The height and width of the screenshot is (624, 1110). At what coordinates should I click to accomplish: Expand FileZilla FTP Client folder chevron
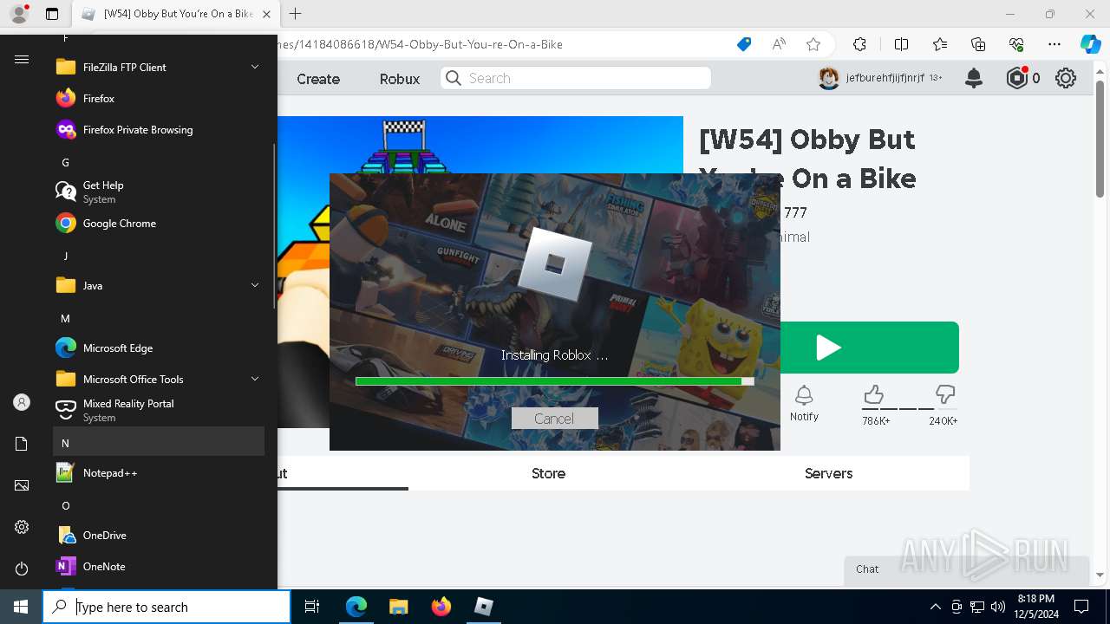(x=255, y=67)
